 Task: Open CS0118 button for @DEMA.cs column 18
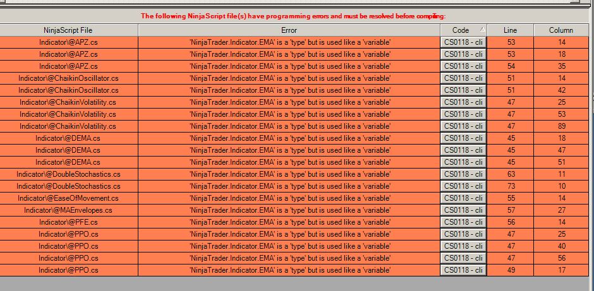(x=463, y=138)
